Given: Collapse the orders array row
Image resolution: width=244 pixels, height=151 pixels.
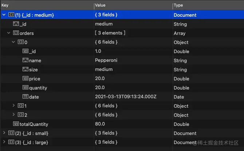Looking at the screenshot, I should [9, 33].
